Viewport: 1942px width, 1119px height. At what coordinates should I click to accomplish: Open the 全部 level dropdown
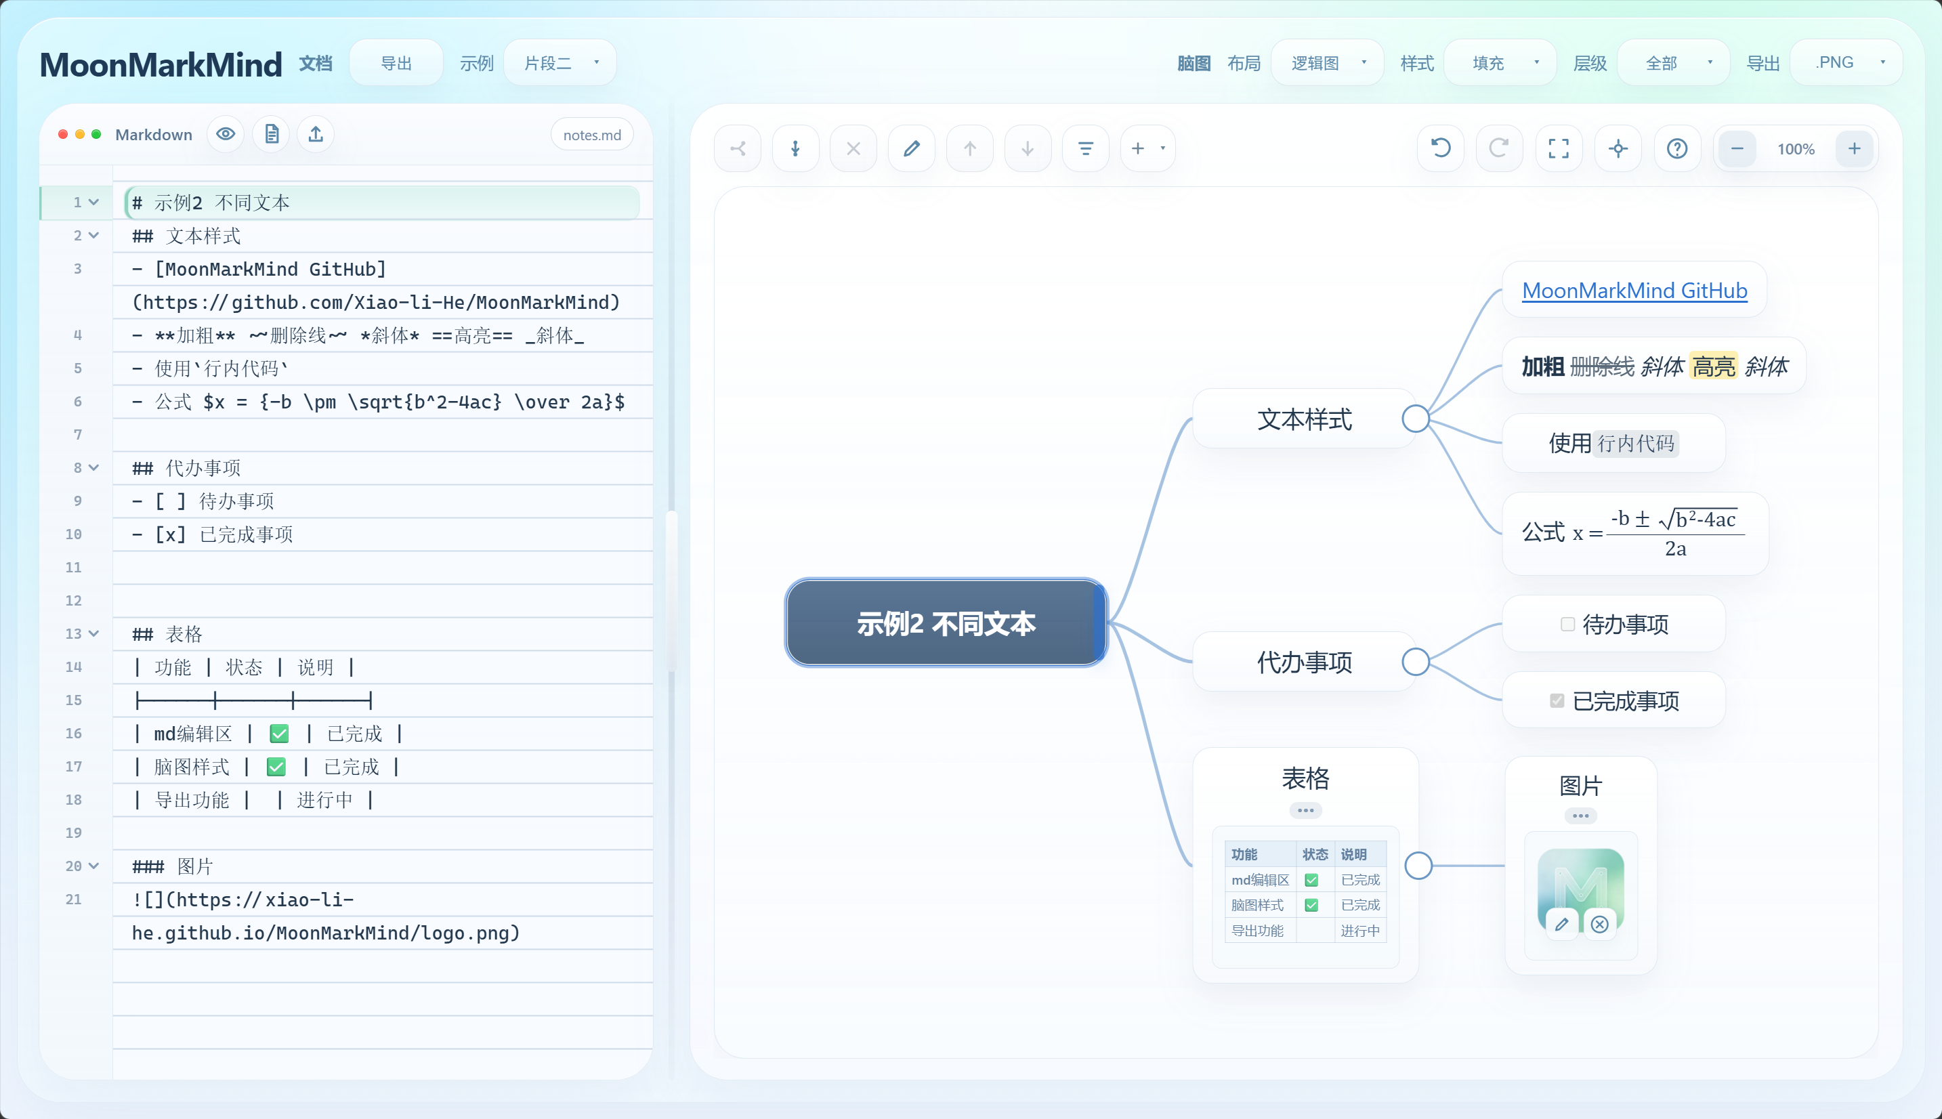1673,63
